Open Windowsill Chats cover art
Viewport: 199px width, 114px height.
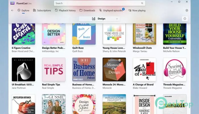coord(144,34)
